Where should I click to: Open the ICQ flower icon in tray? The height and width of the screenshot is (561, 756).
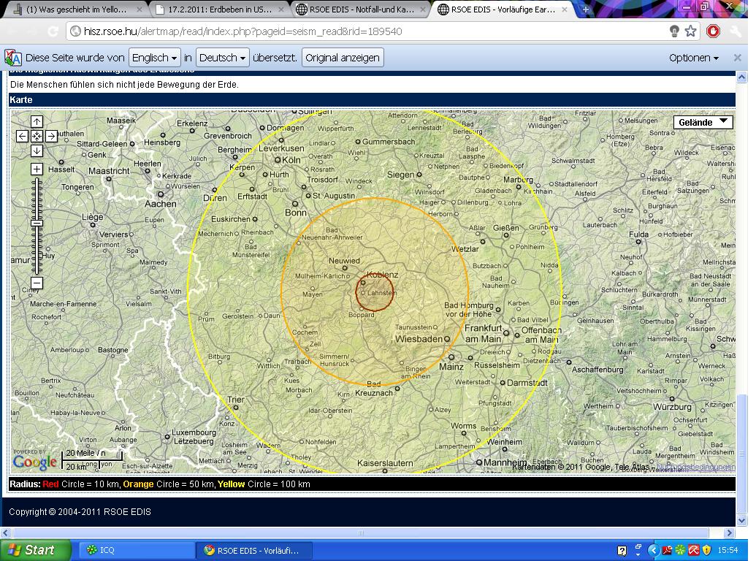click(x=680, y=550)
